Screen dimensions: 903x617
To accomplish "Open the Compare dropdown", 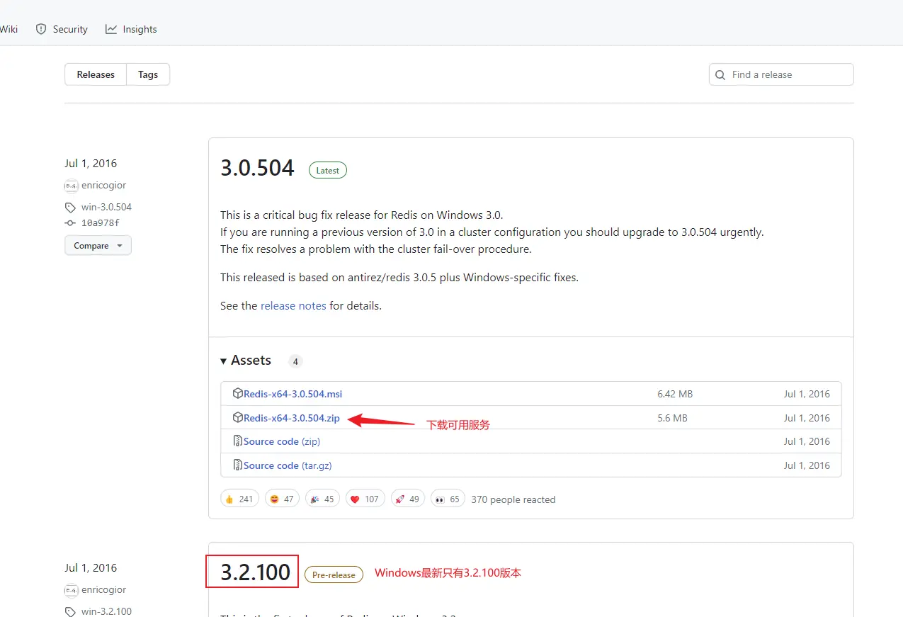I will click(x=98, y=246).
